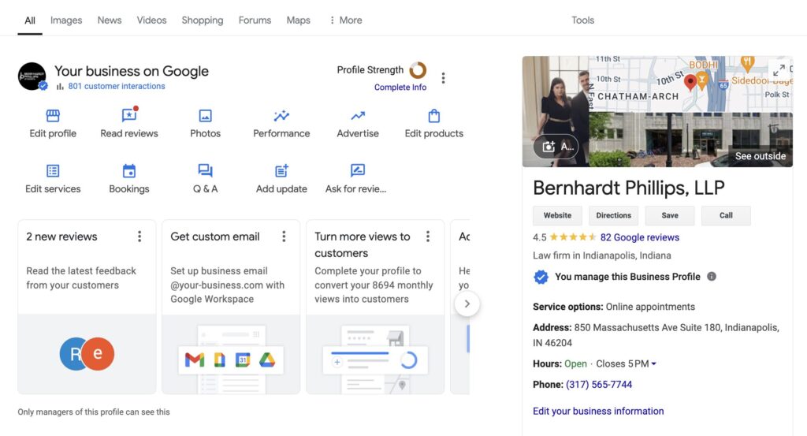Click the Complete Info link
The height and width of the screenshot is (436, 807).
[x=400, y=88]
